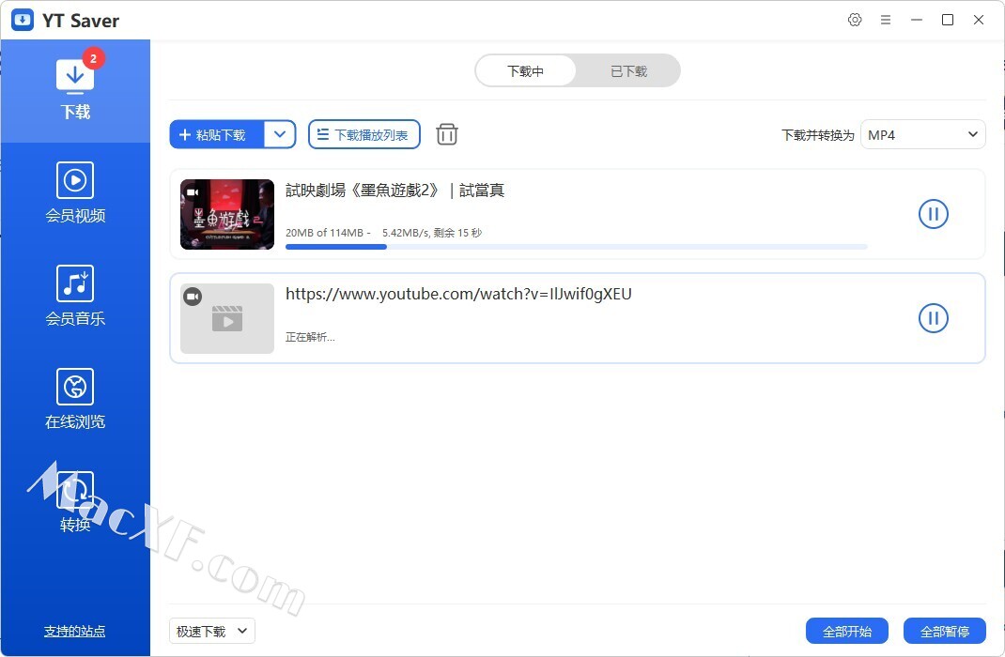Switch to the 已下载 tab
This screenshot has height=657, width=1005.
[628, 70]
